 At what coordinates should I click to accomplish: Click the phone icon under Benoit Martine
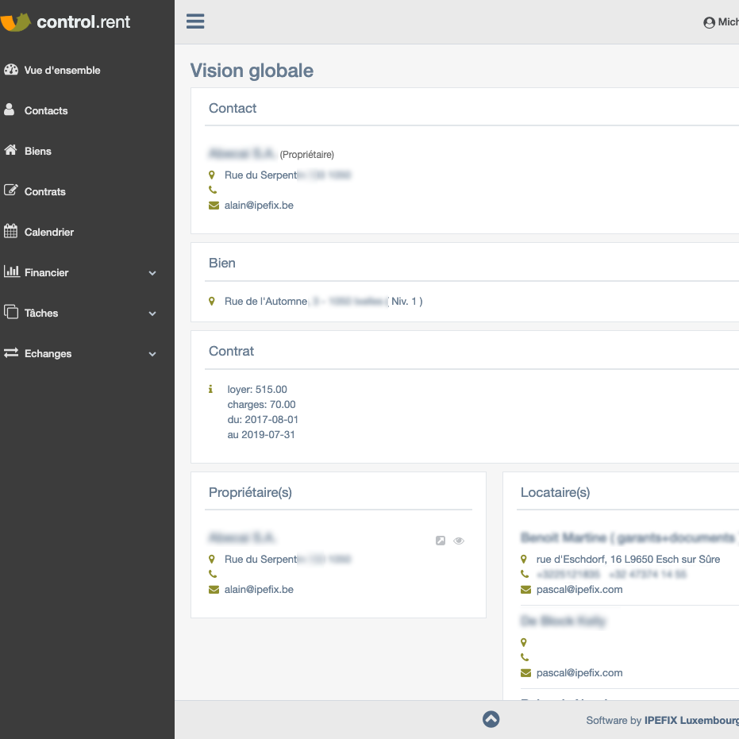pyautogui.click(x=525, y=574)
